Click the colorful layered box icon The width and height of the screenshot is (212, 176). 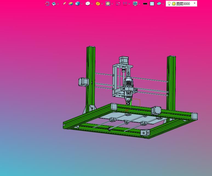tap(71, 4)
